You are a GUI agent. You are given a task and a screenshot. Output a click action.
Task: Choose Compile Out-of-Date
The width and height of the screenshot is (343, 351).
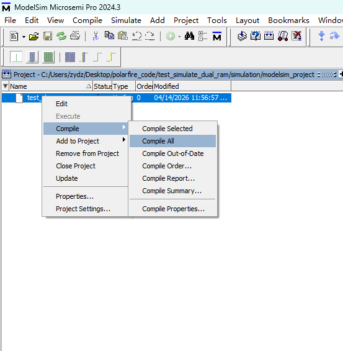click(x=172, y=153)
